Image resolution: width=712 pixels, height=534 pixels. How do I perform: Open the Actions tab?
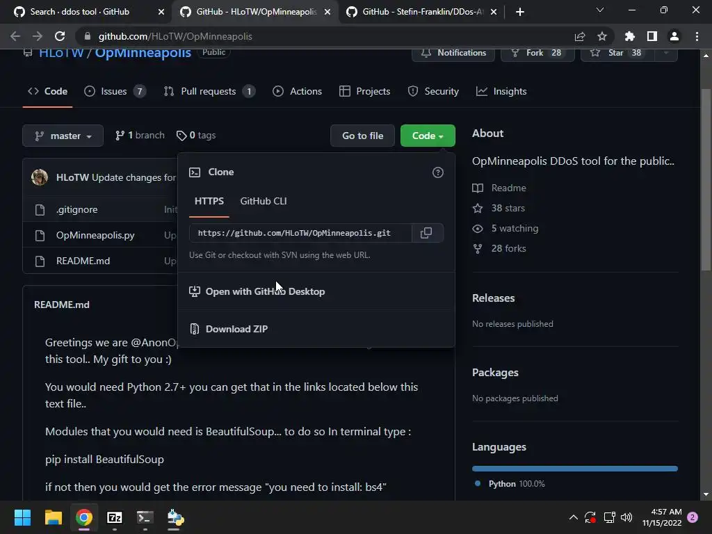point(297,91)
